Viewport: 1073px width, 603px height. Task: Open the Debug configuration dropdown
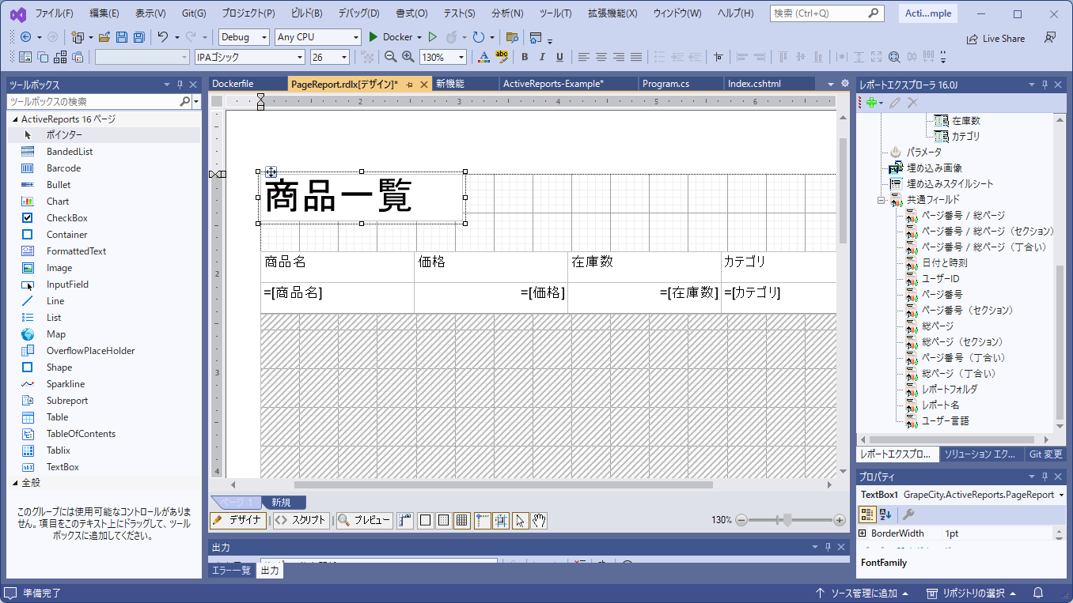tap(245, 37)
